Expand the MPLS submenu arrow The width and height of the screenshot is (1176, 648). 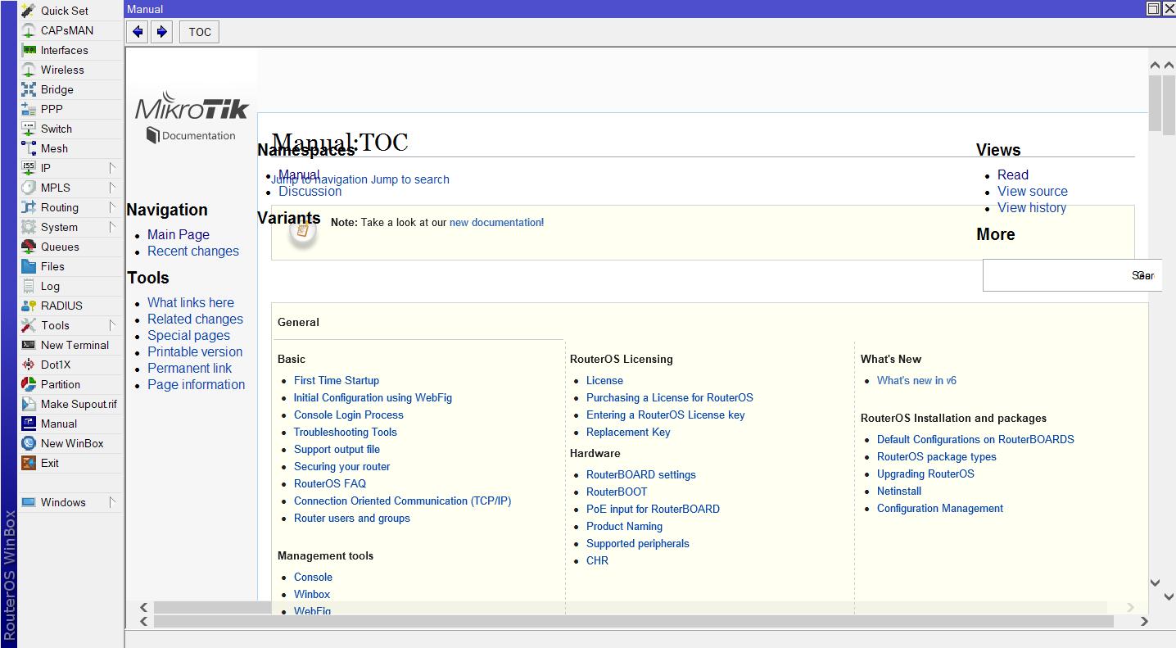point(112,188)
